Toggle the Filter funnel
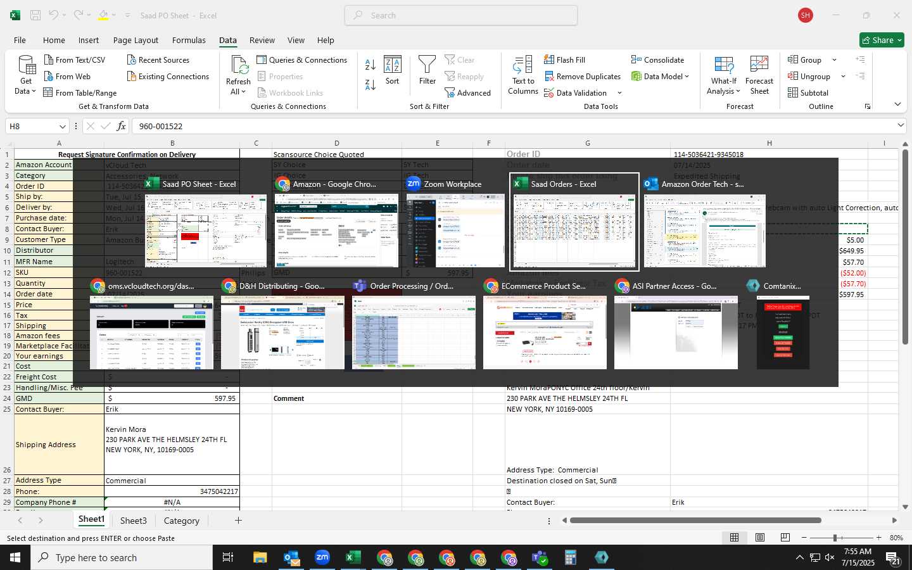The width and height of the screenshot is (912, 570). pos(427,70)
